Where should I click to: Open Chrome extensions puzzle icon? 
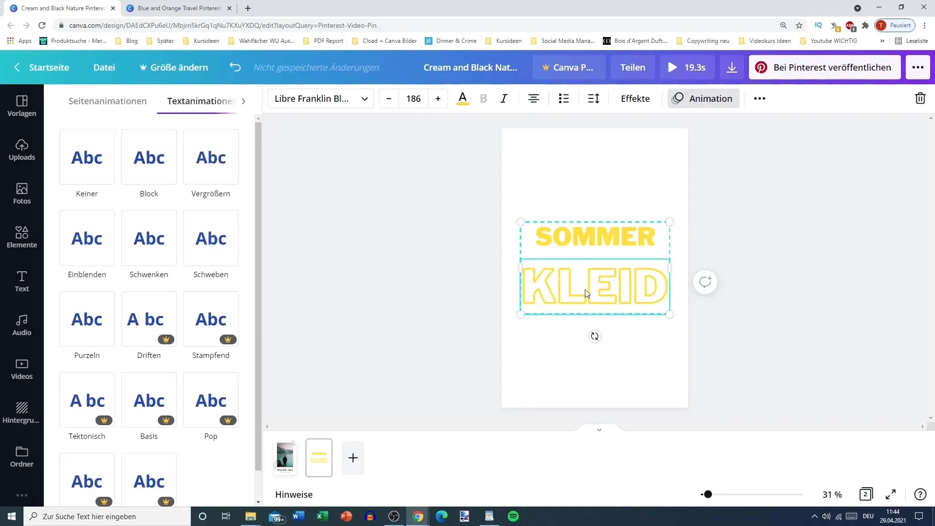pyautogui.click(x=865, y=25)
